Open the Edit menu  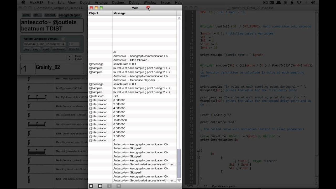[x=61, y=3]
